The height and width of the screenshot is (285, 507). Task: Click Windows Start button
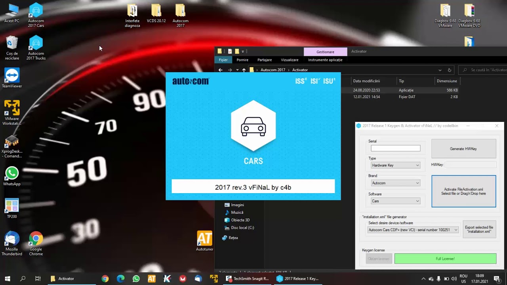[7, 279]
